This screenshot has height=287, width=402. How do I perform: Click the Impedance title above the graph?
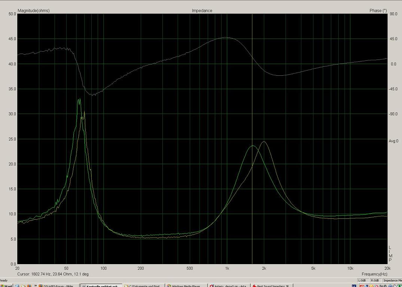point(202,10)
